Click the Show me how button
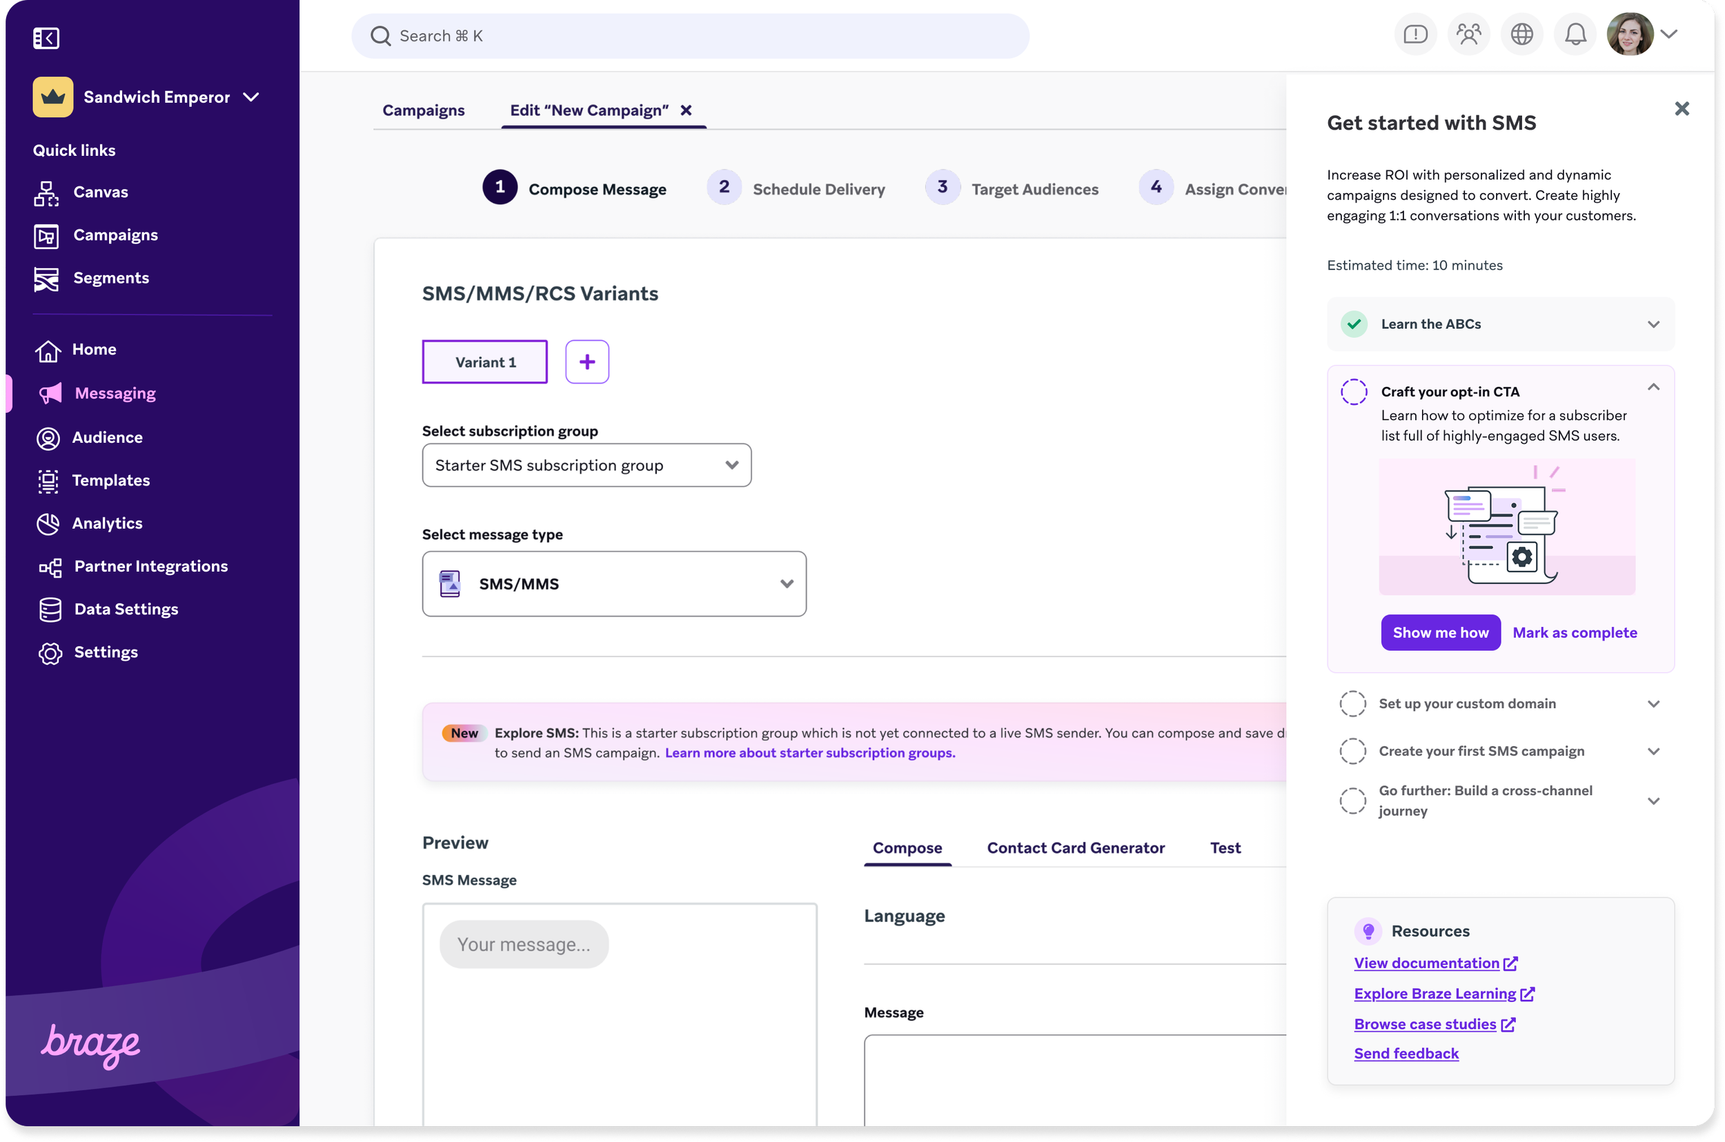Viewport: 1725px width, 1142px height. point(1440,633)
